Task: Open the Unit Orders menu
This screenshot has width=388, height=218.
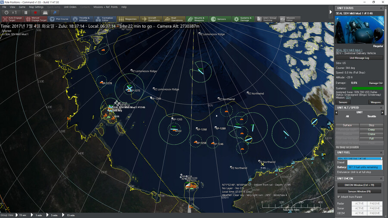Action: [70, 7]
